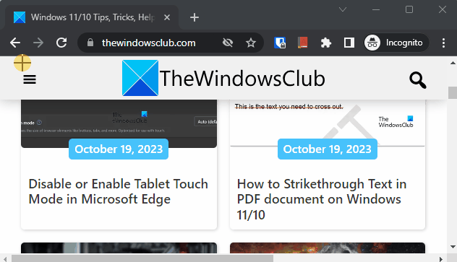
Task: Open How to Strikethrough Text in PDF article
Action: (x=322, y=199)
